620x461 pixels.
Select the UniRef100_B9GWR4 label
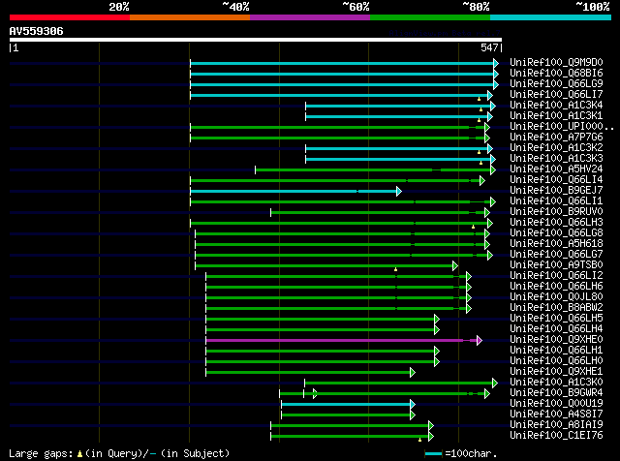point(556,393)
